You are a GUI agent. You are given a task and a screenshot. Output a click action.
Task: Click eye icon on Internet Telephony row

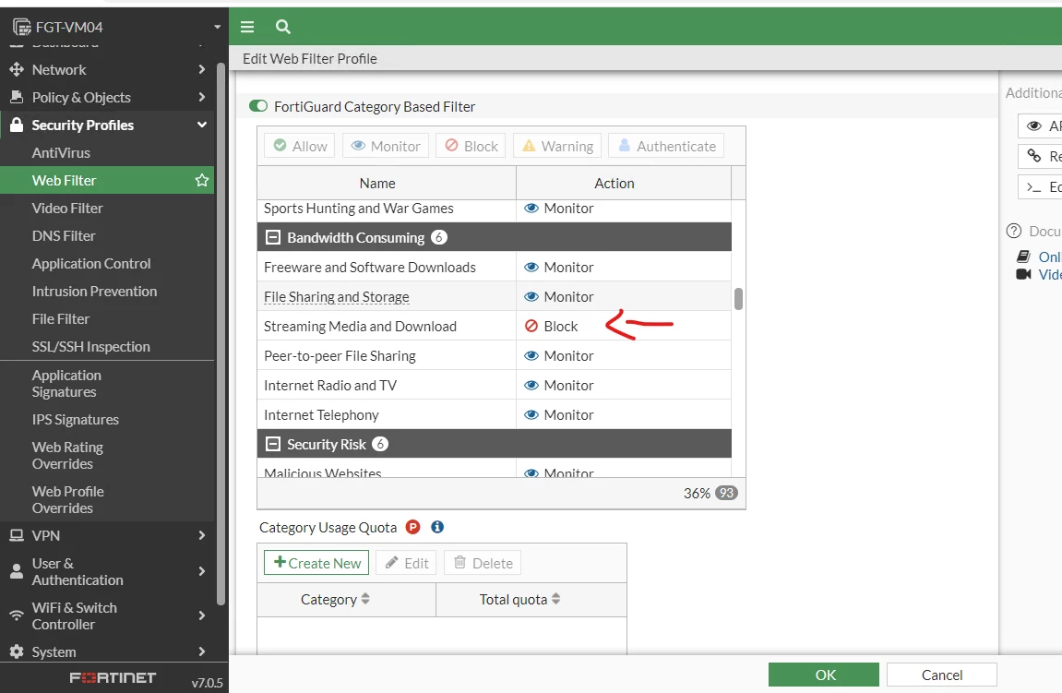click(x=531, y=414)
